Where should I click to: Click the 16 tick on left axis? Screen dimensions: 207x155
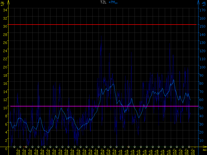[5, 83]
